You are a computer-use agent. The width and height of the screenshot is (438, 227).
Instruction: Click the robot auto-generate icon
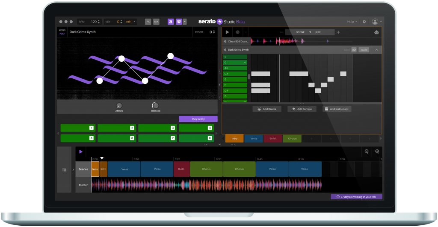pyautogui.click(x=376, y=32)
